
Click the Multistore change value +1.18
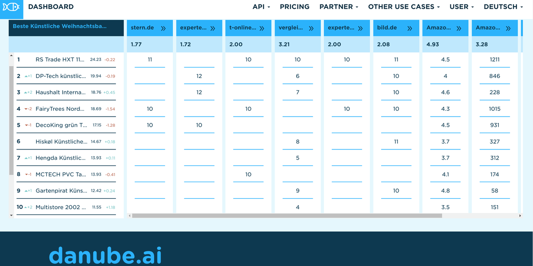110,207
